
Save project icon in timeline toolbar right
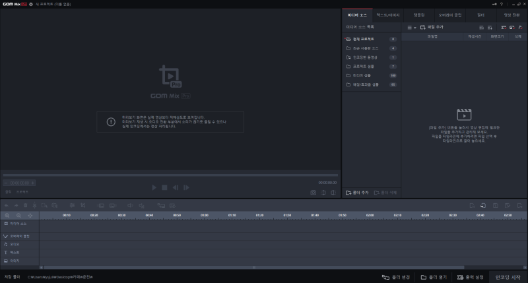click(x=496, y=205)
